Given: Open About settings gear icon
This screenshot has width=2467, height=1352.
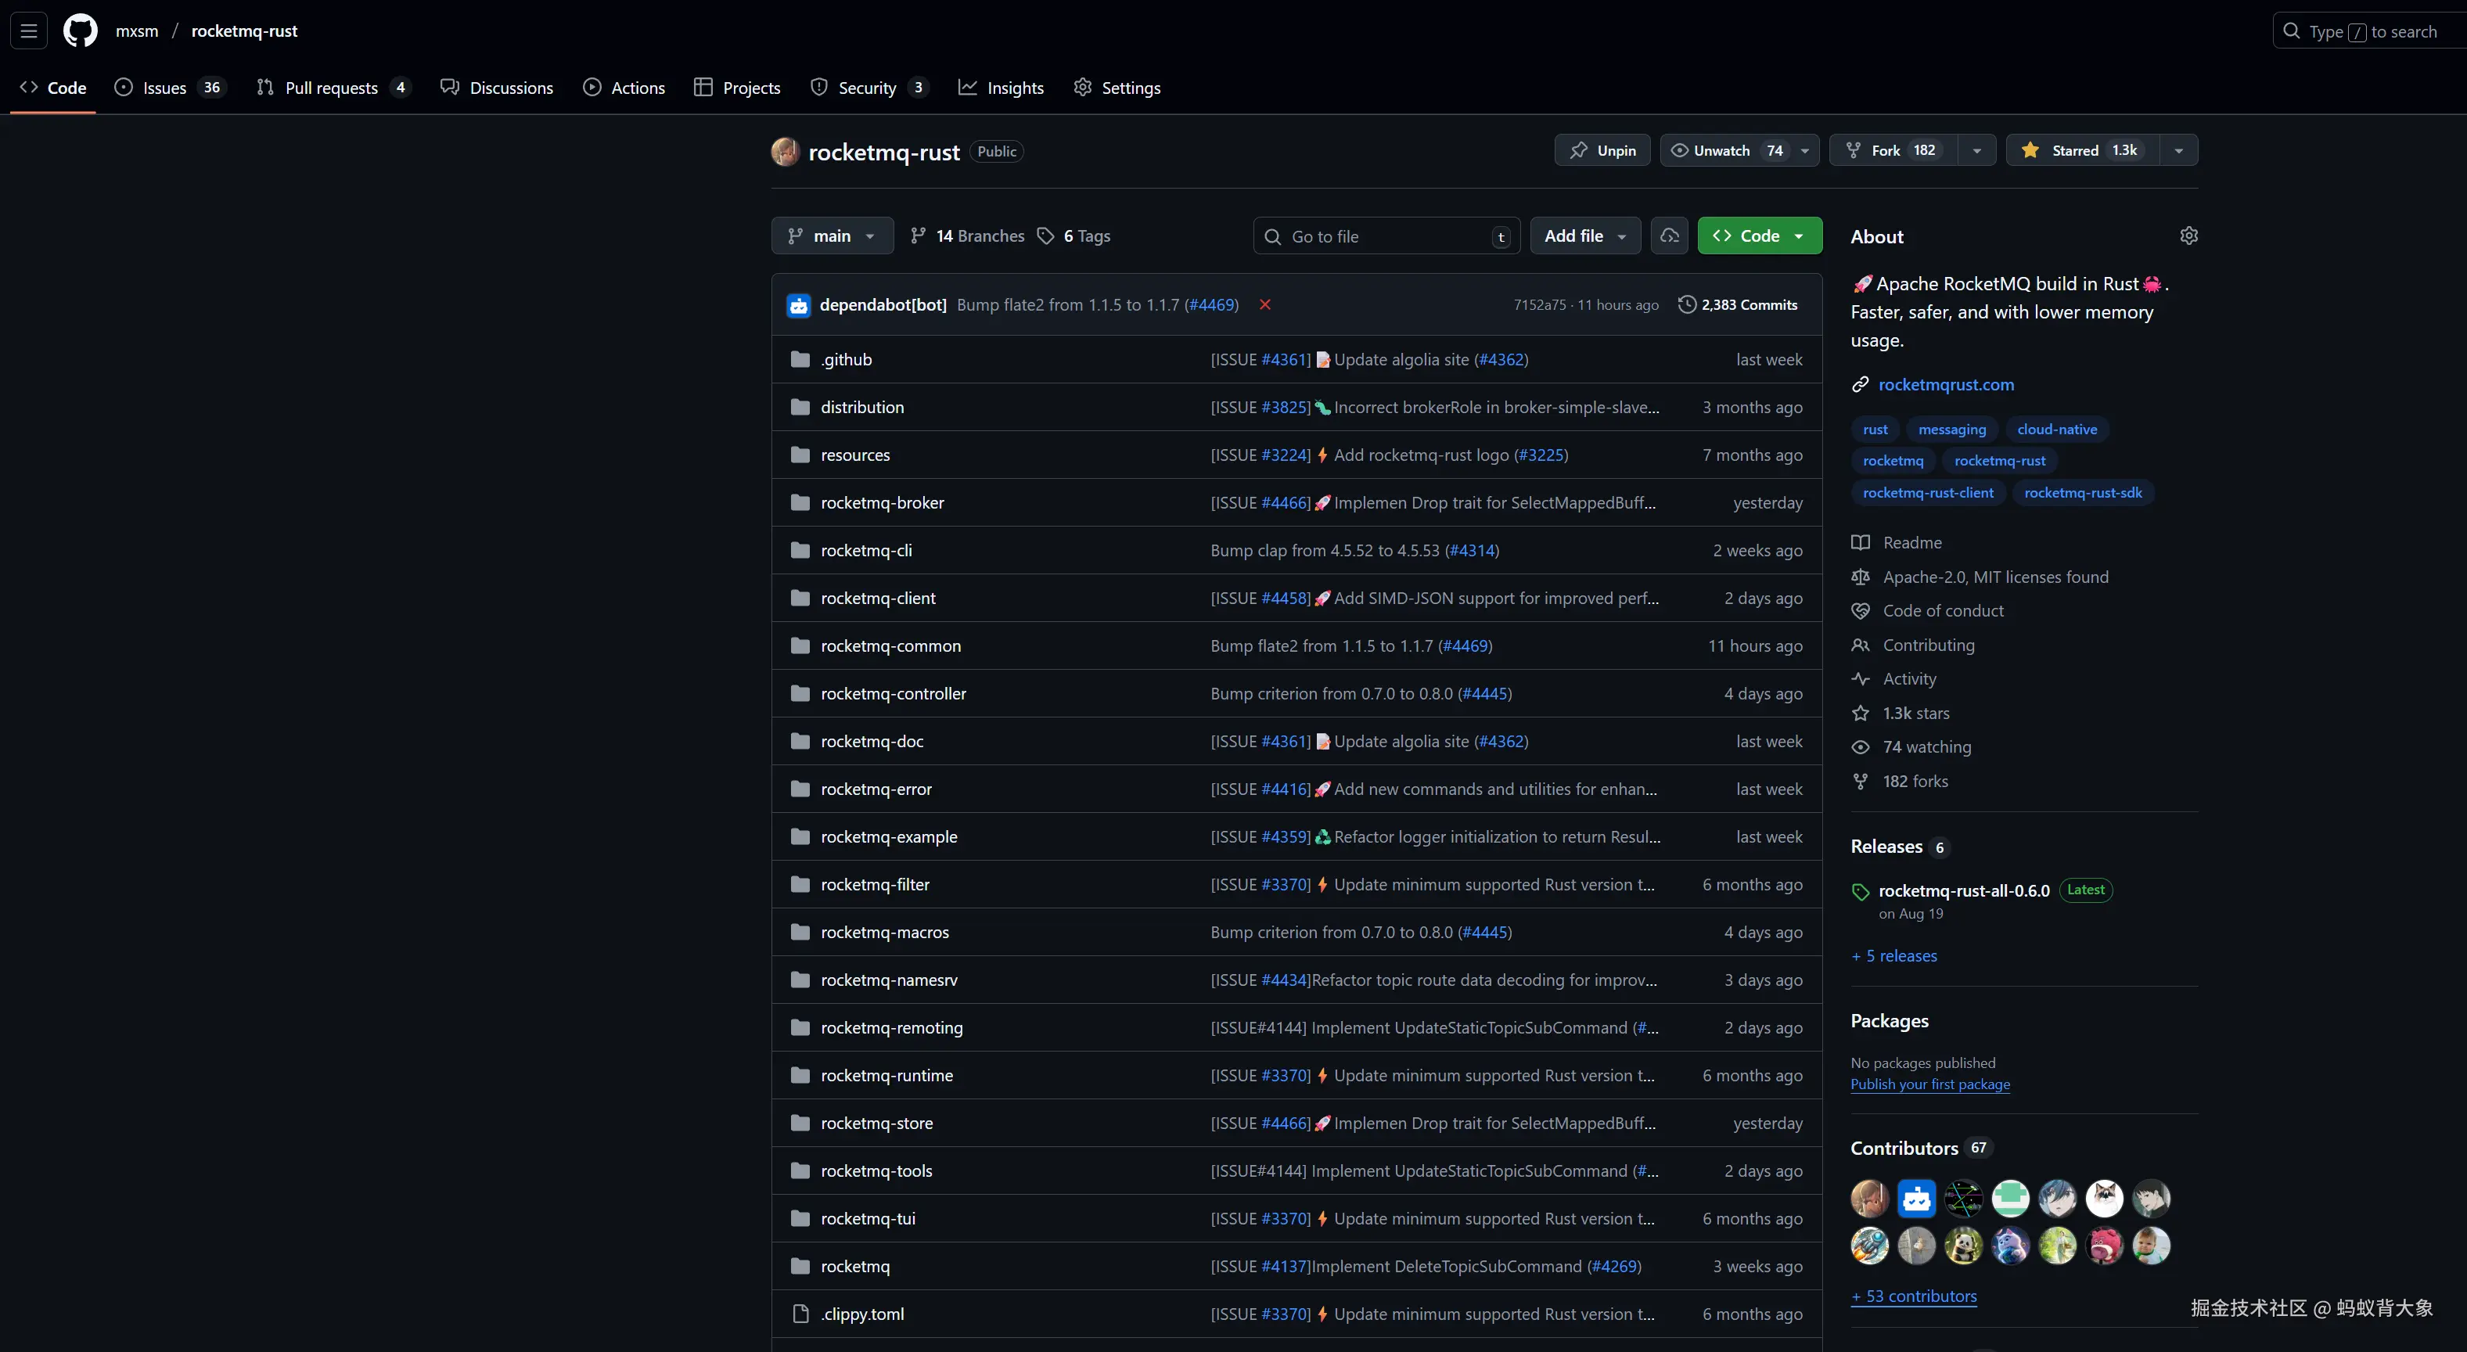Looking at the screenshot, I should pos(2188,236).
